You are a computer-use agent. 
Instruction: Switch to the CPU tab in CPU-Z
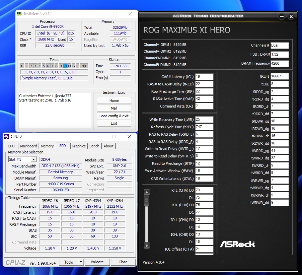click(x=11, y=146)
